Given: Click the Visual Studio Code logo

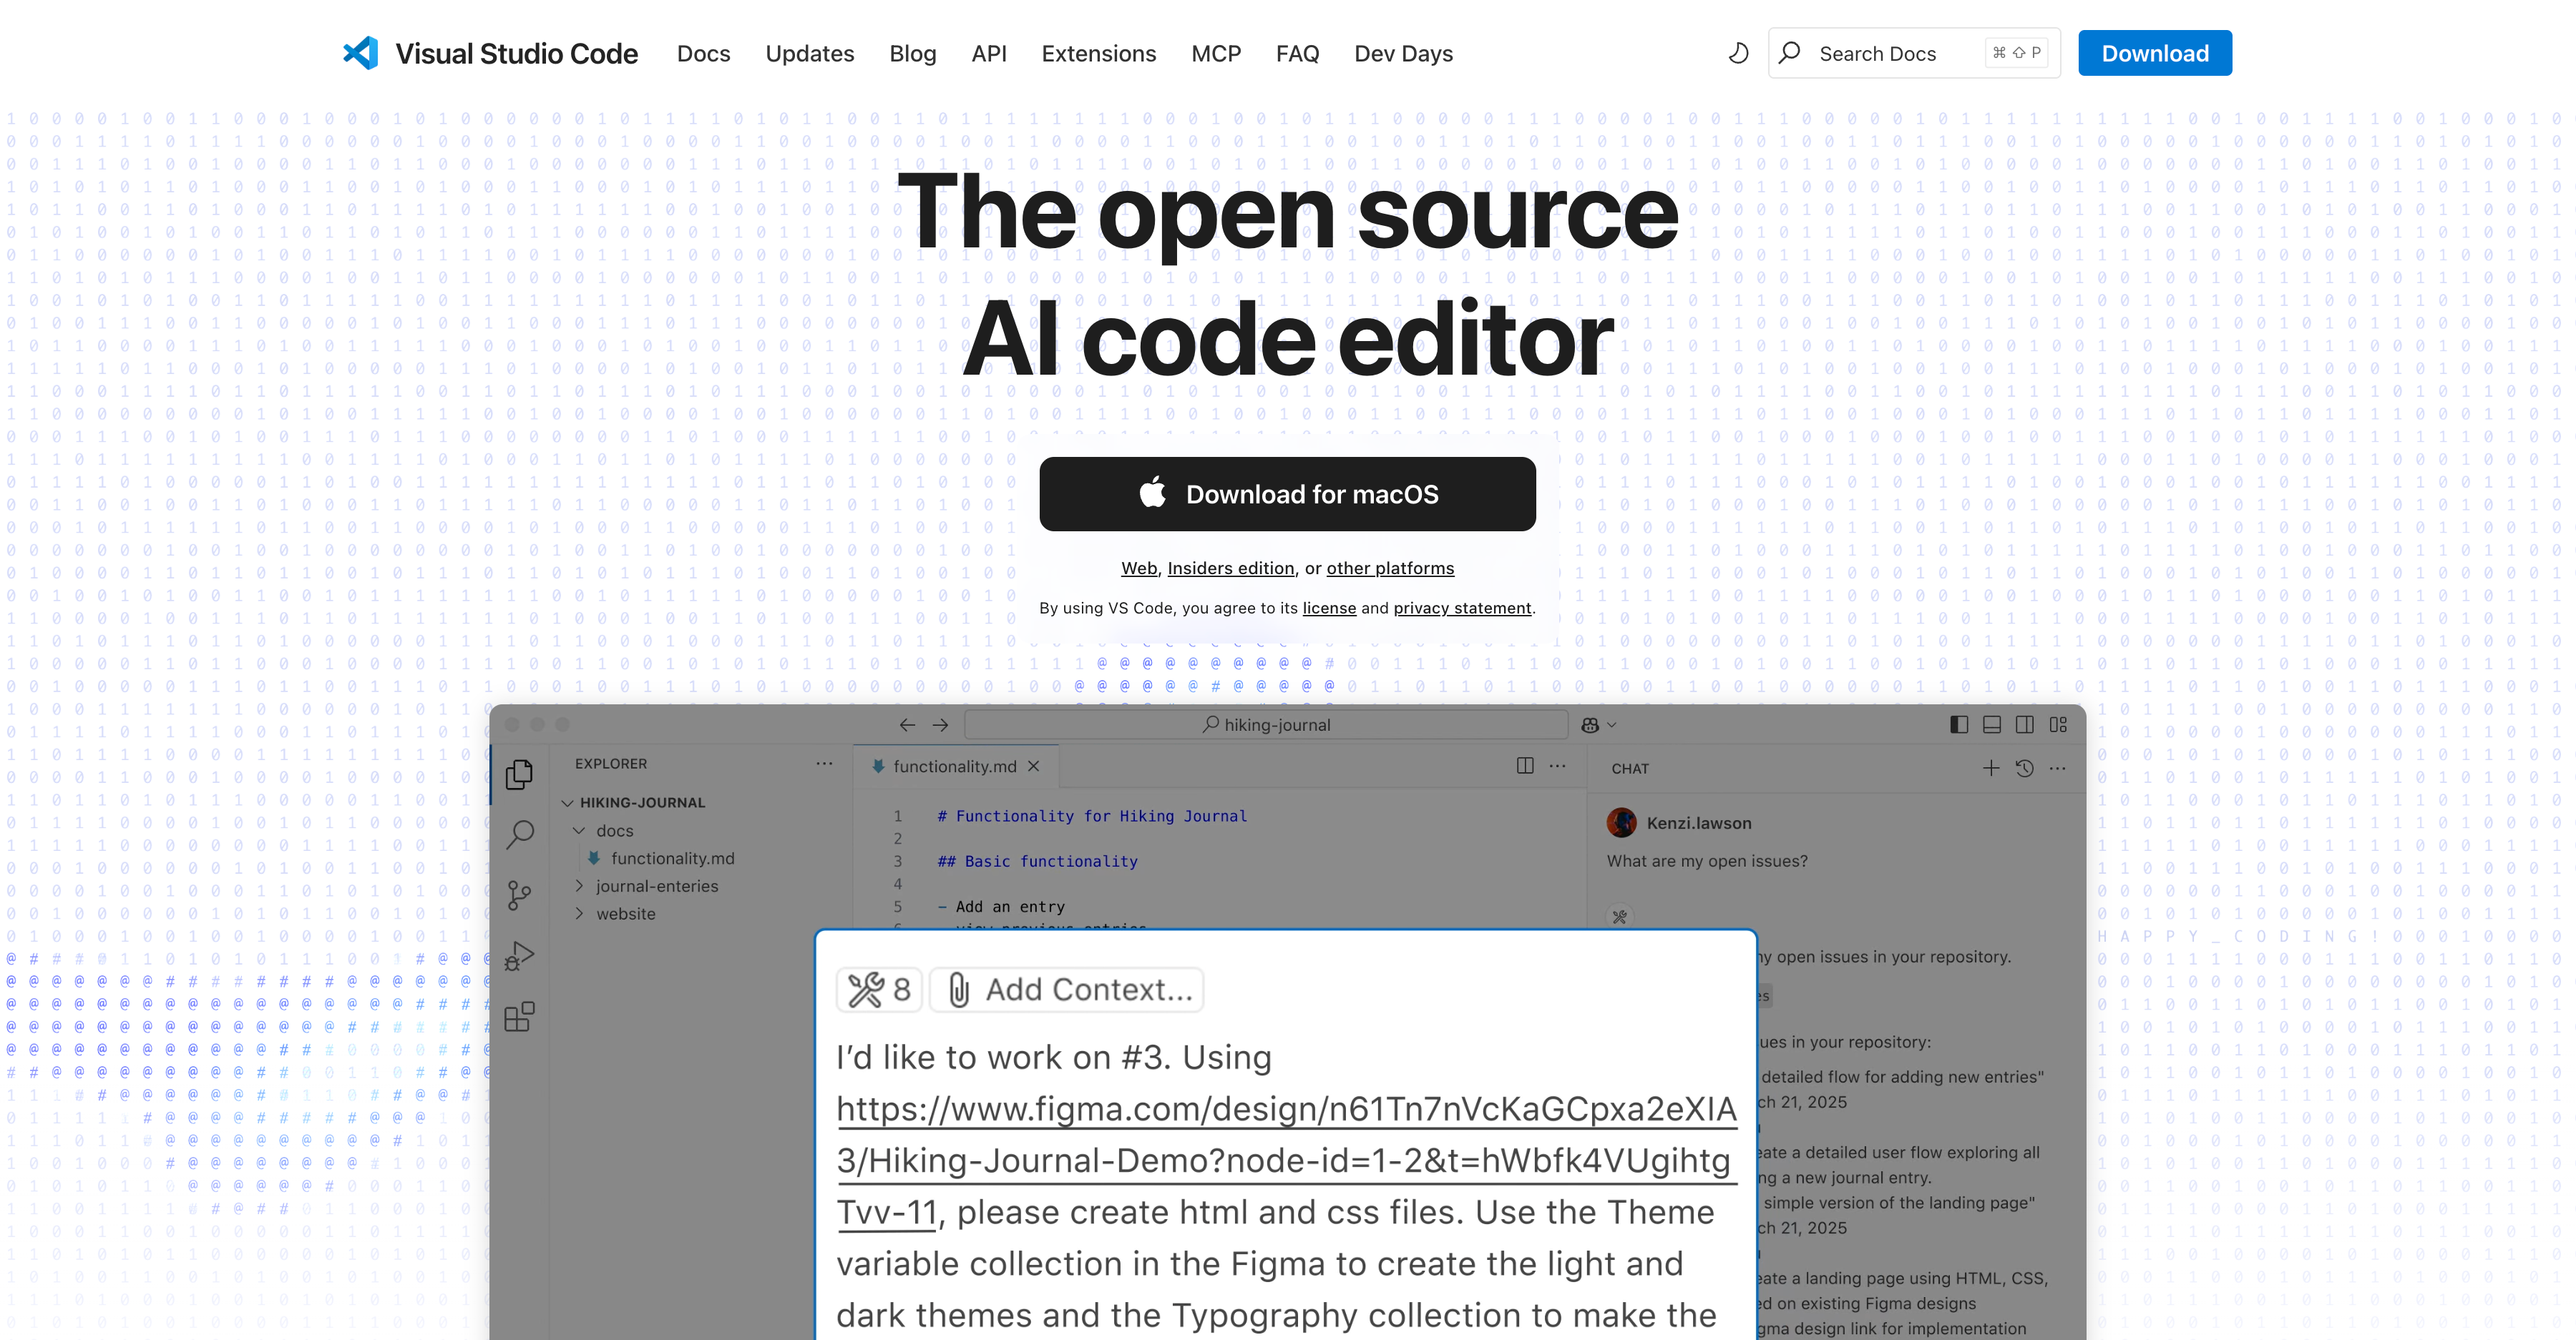Looking at the screenshot, I should [x=361, y=53].
